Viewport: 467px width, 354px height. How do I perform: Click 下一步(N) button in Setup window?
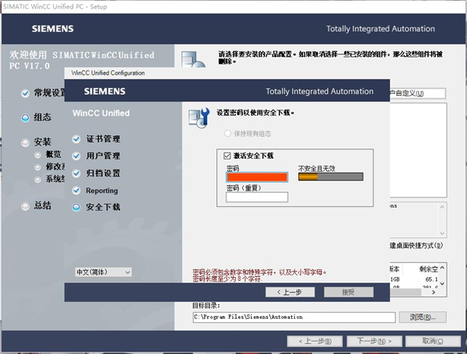click(374, 342)
